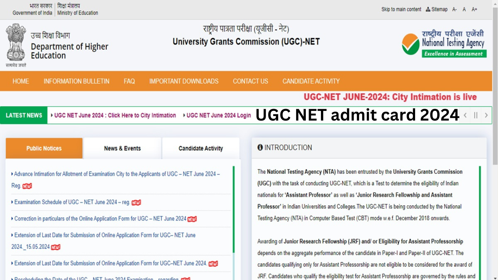
Task: Reset font size with A button
Action: (x=464, y=9)
